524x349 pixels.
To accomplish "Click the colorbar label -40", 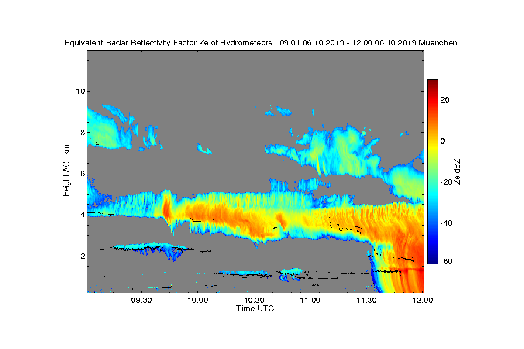I will pos(447,223).
